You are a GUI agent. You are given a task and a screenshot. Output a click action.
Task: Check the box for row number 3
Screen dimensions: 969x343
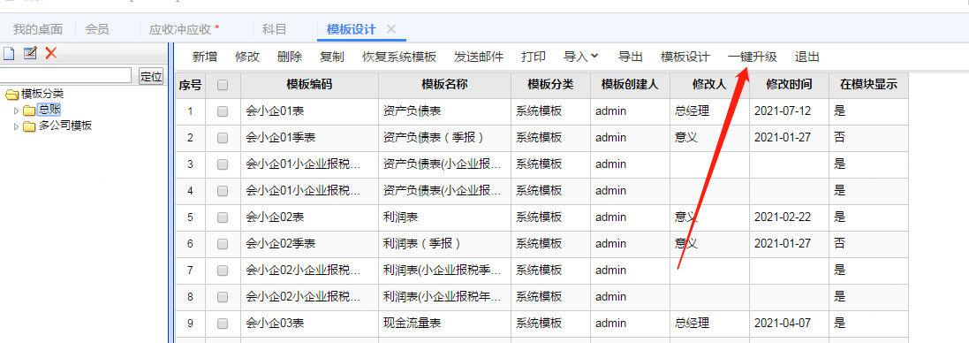pos(223,164)
